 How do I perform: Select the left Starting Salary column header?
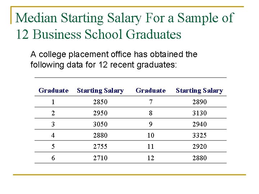pyautogui.click(x=100, y=91)
